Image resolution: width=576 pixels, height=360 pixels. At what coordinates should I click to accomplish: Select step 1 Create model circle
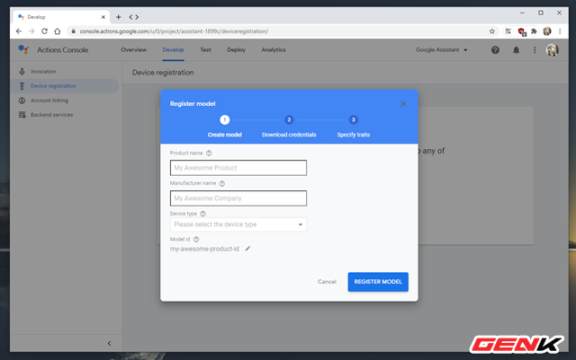tap(224, 120)
